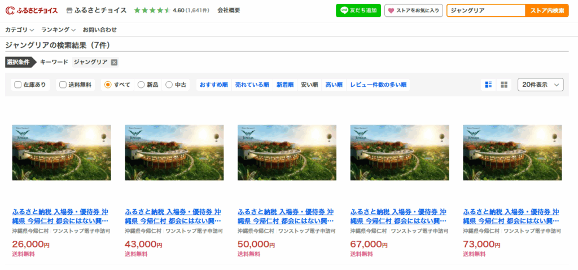Expand the カテゴリ menu
Image resolution: width=578 pixels, height=270 pixels.
point(20,30)
